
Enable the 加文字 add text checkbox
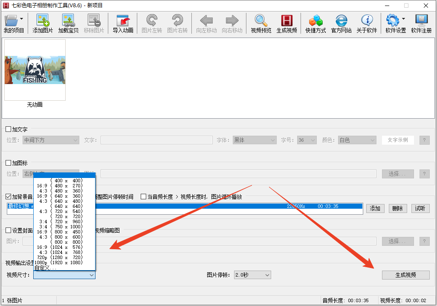[x=8, y=129]
